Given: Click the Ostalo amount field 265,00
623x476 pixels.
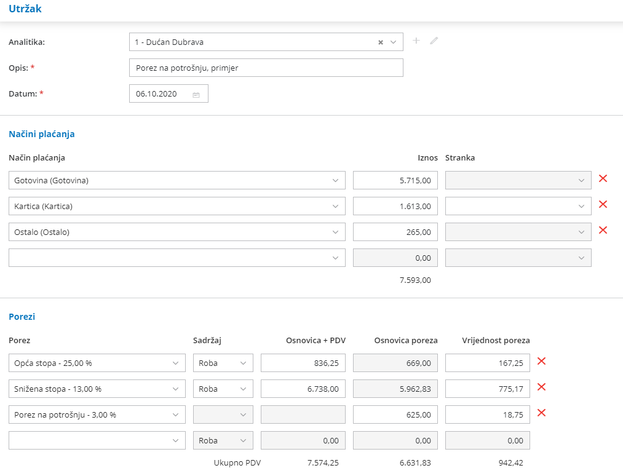Looking at the screenshot, I should click(395, 232).
